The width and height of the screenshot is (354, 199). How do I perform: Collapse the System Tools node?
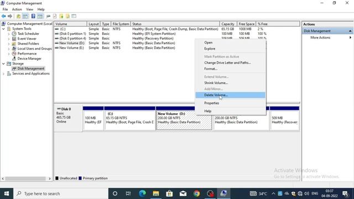coord(3,29)
